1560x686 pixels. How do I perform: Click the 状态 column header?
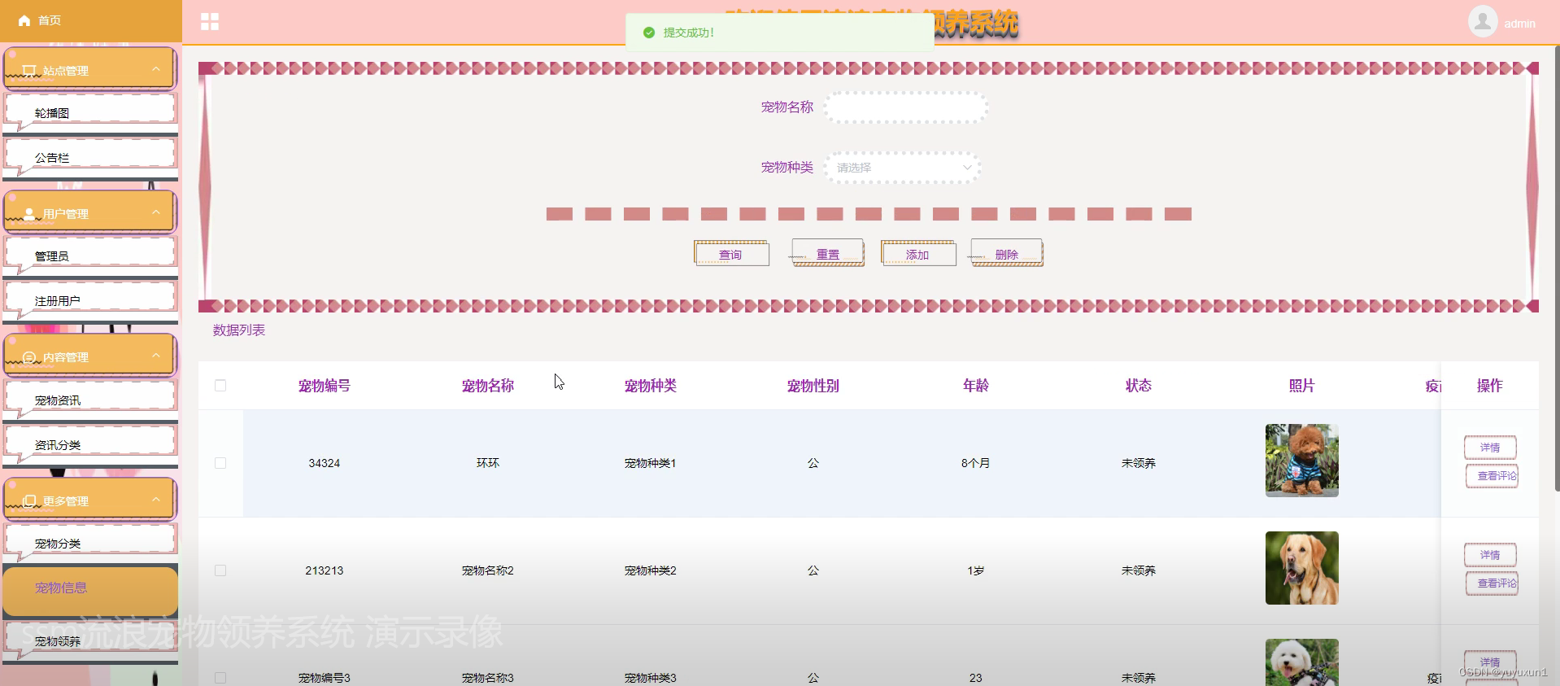[x=1139, y=386]
